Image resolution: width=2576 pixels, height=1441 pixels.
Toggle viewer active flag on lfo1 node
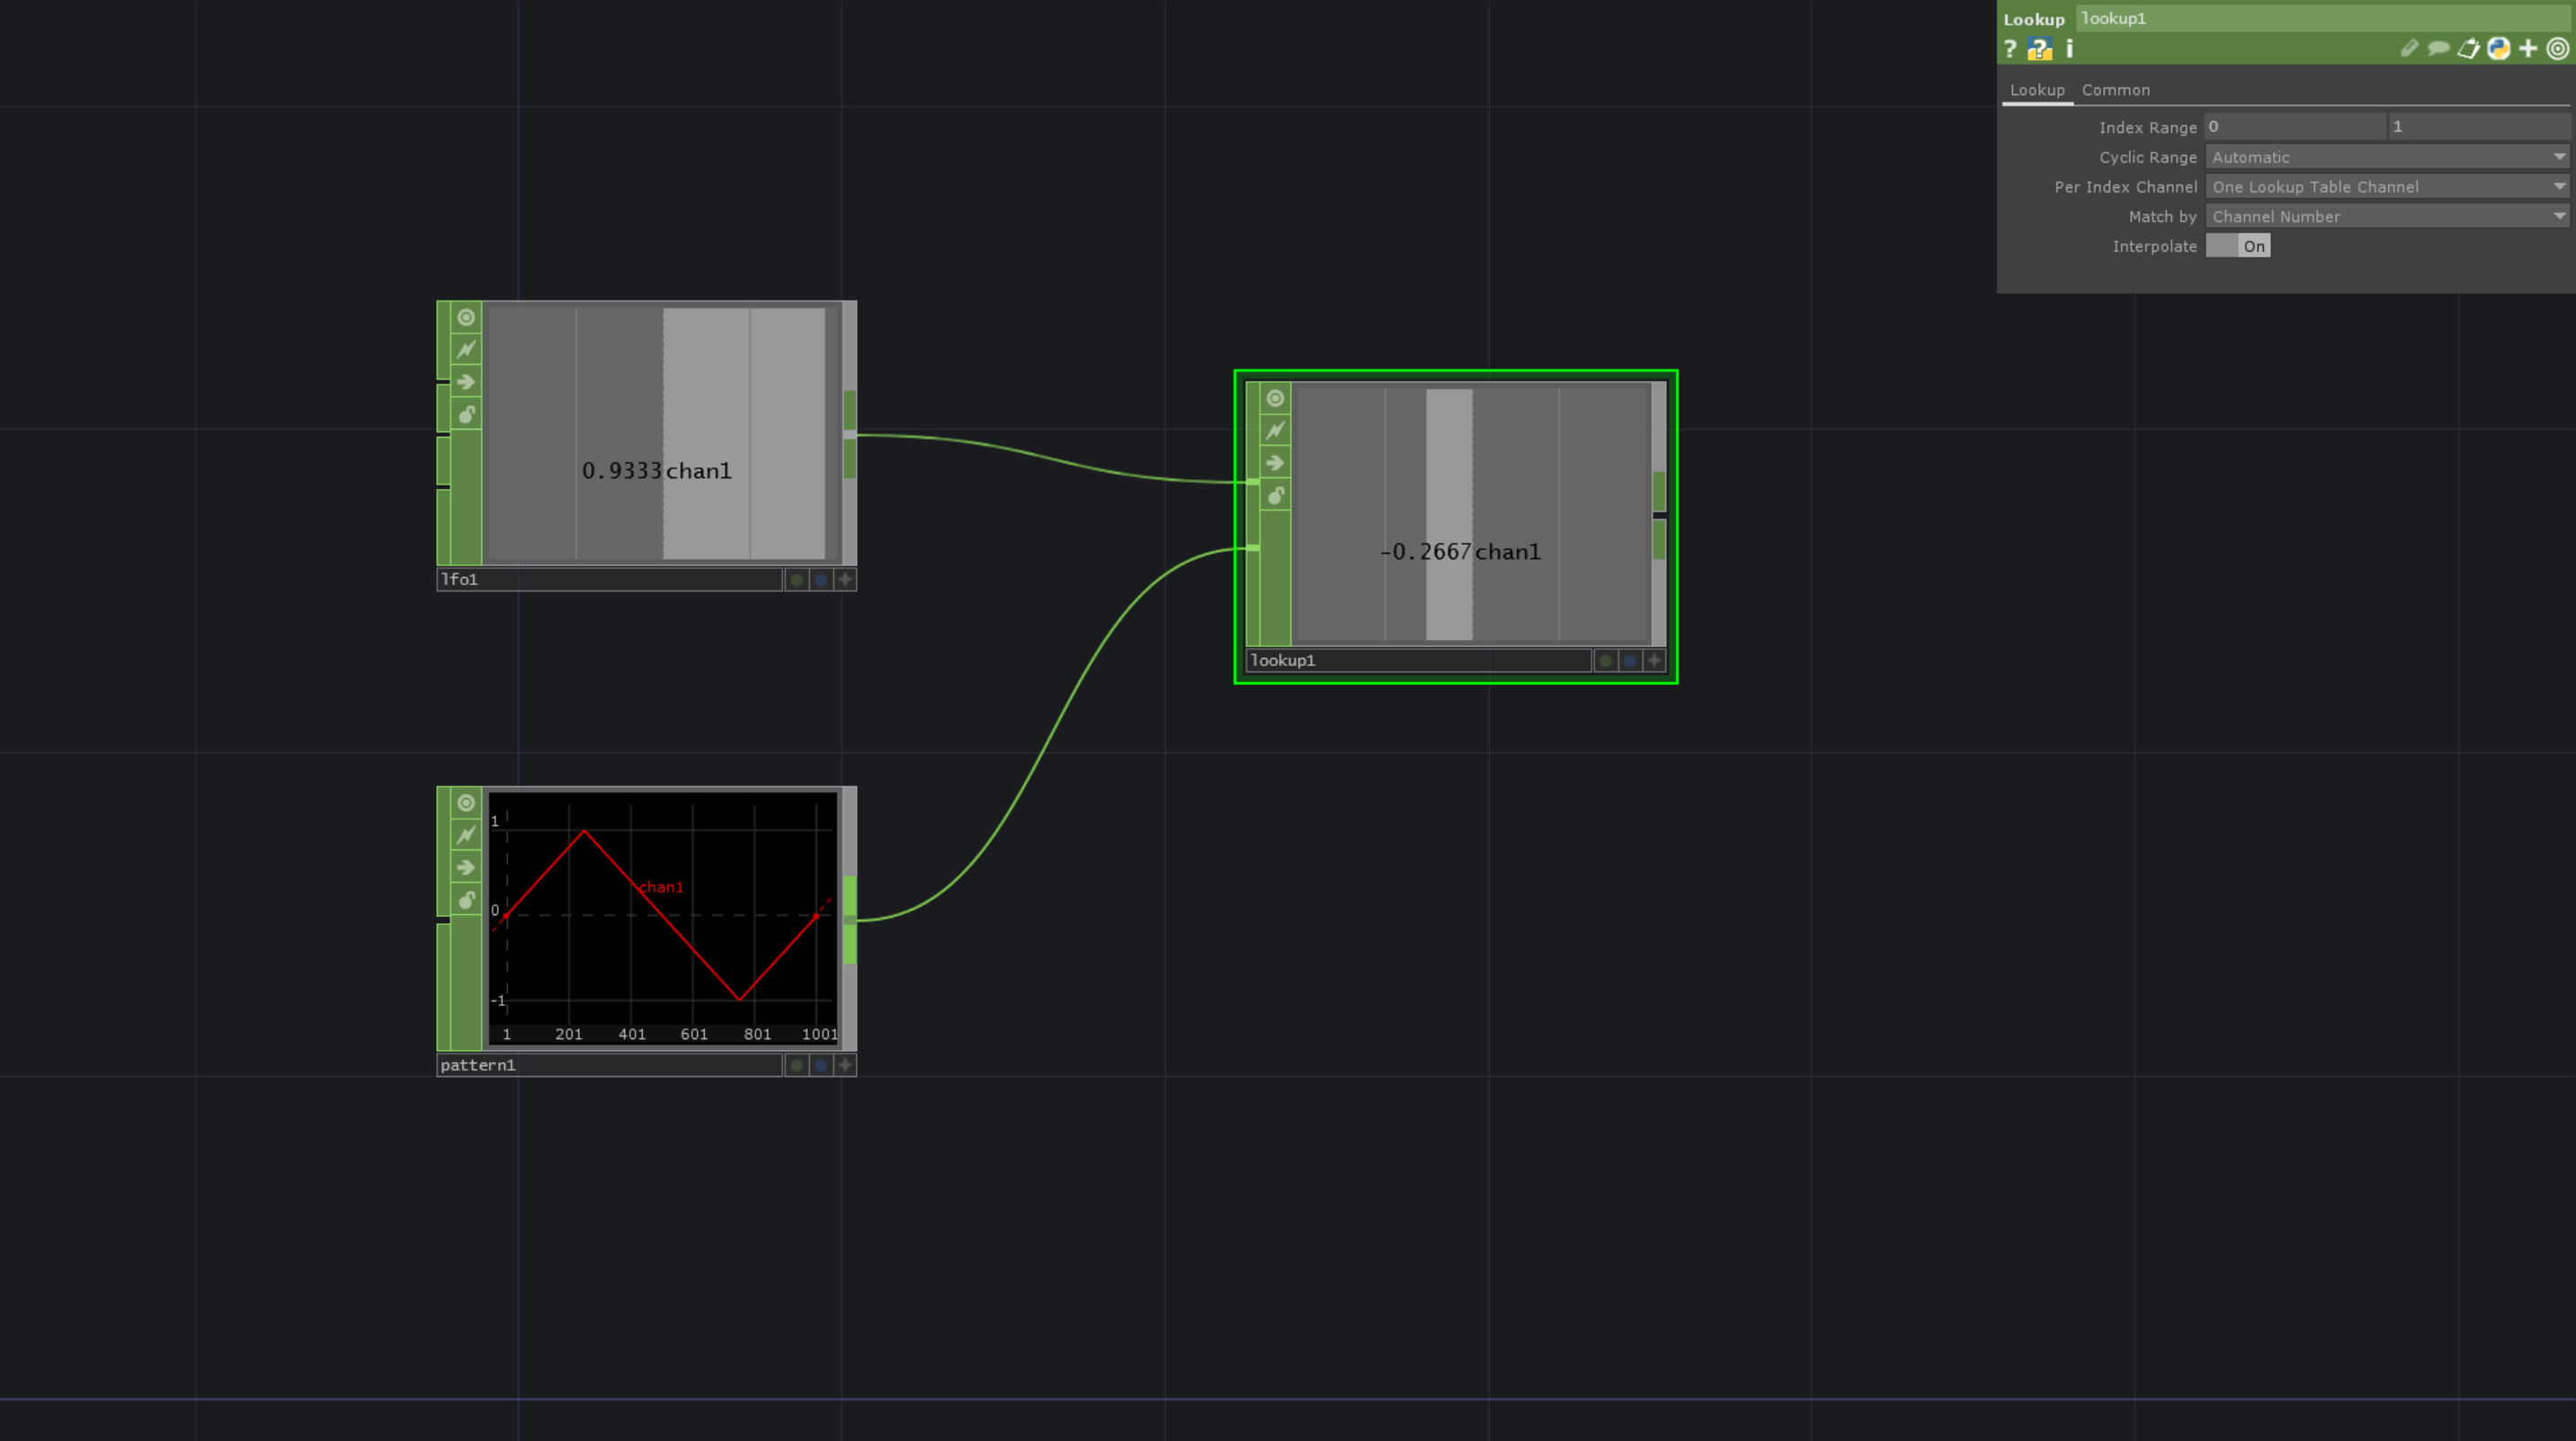coord(466,317)
